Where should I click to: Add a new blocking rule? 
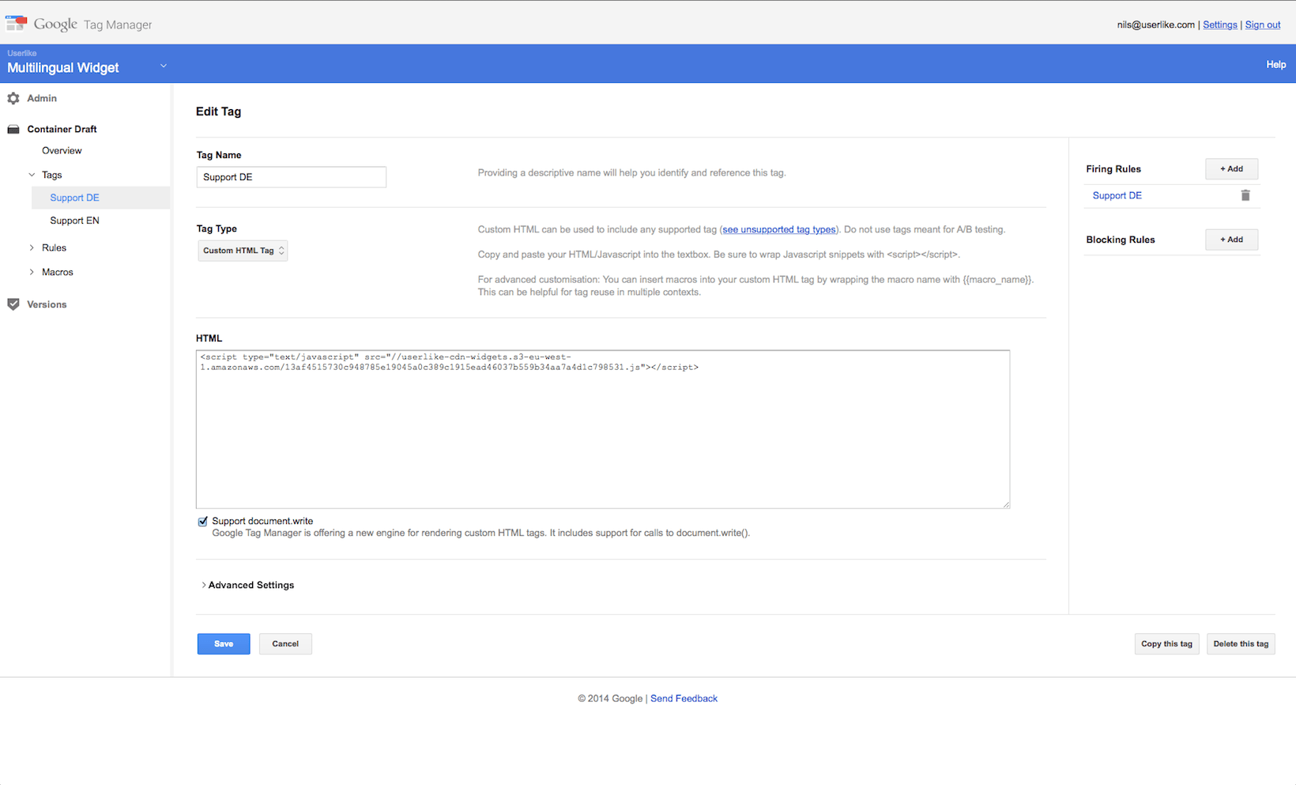(x=1231, y=240)
